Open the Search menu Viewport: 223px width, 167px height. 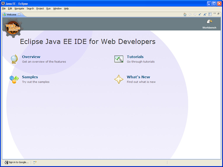click(30, 9)
